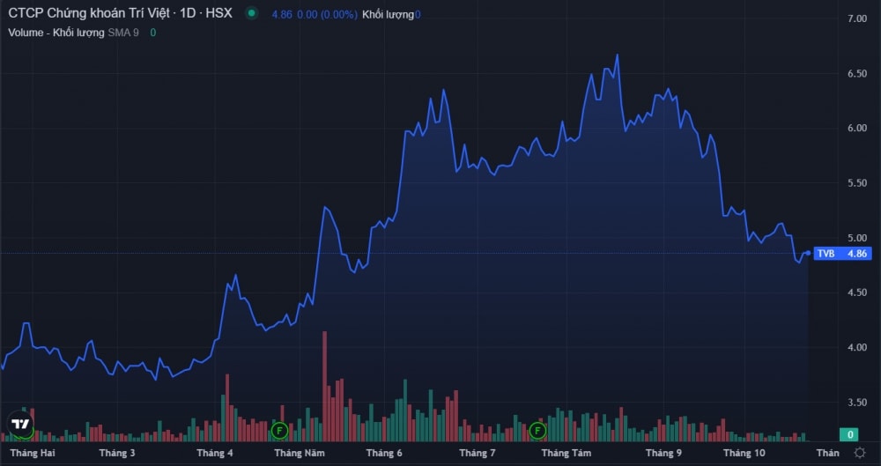
Task: Click the SMA 9 volume value 0
Action: [x=152, y=33]
